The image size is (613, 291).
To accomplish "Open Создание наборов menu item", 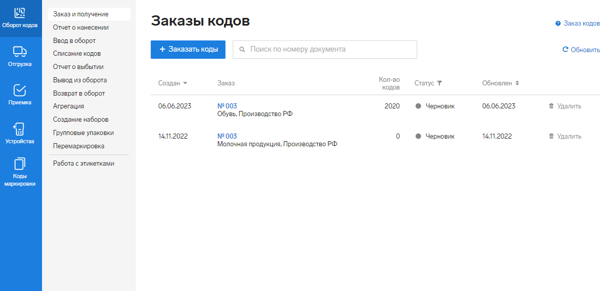I will (81, 119).
